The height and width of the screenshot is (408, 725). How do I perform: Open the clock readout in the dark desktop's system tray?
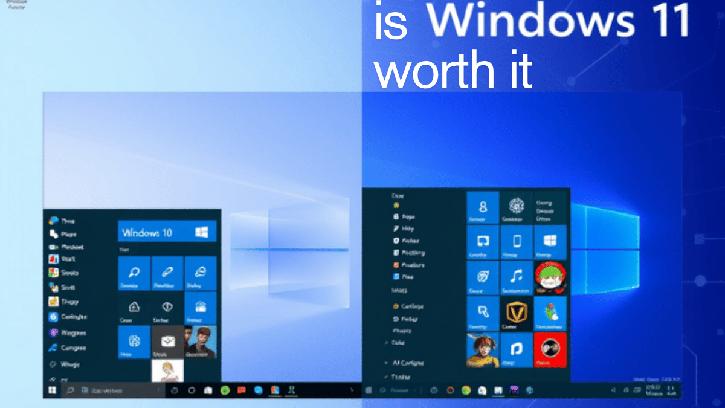tap(654, 390)
